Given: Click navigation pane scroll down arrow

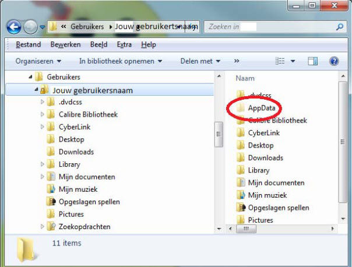Looking at the screenshot, I should click(x=219, y=229).
